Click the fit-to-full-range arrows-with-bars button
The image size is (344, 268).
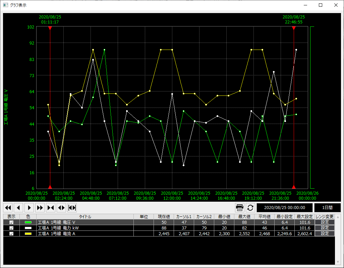point(72,208)
